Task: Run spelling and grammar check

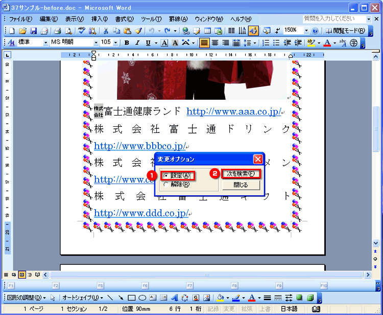Action: 82,31
